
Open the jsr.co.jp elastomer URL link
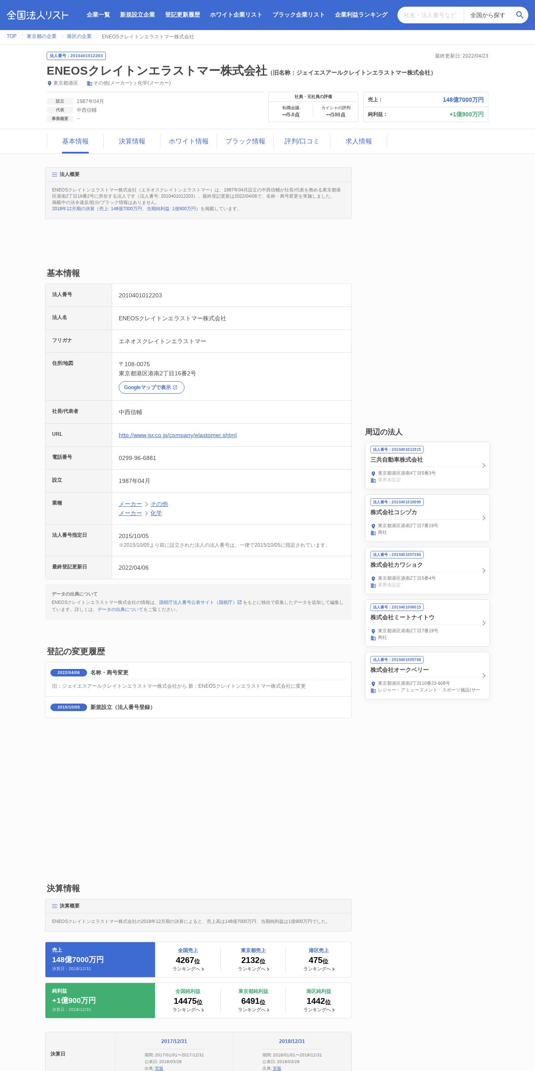[177, 435]
